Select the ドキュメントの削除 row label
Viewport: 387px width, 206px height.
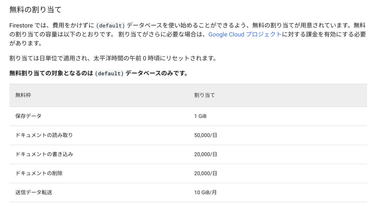click(x=39, y=173)
